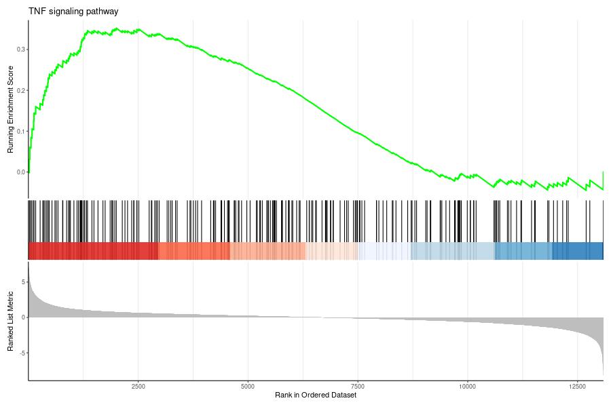The width and height of the screenshot is (611, 407).
Task: Select the 0.2 enrichment score tick label
Action: [21, 90]
